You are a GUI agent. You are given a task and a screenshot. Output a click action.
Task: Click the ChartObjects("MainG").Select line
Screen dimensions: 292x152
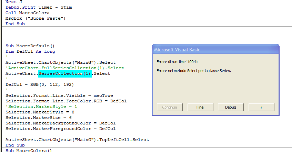(61, 62)
